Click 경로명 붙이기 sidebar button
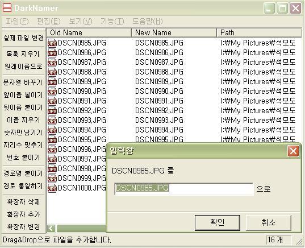 click(x=23, y=173)
